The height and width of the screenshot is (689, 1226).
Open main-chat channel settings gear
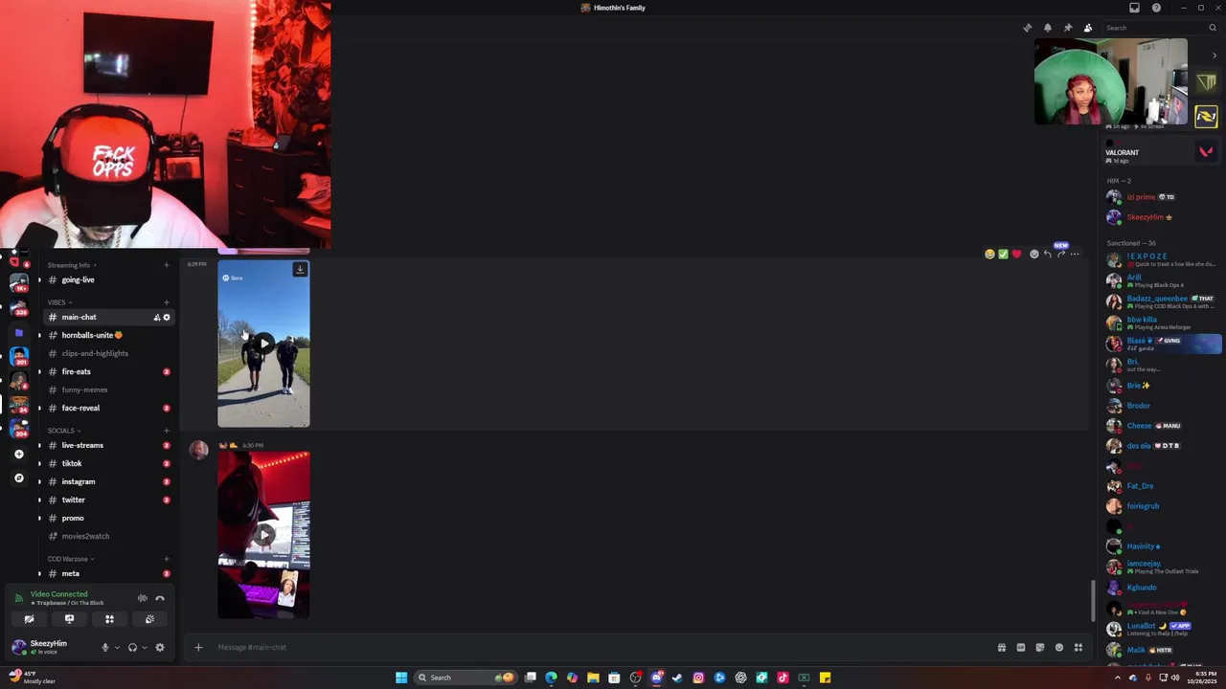(167, 317)
